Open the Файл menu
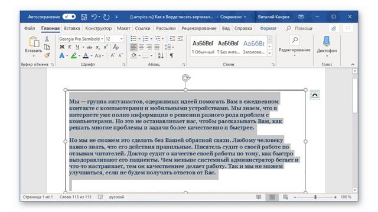 [x=30, y=28]
